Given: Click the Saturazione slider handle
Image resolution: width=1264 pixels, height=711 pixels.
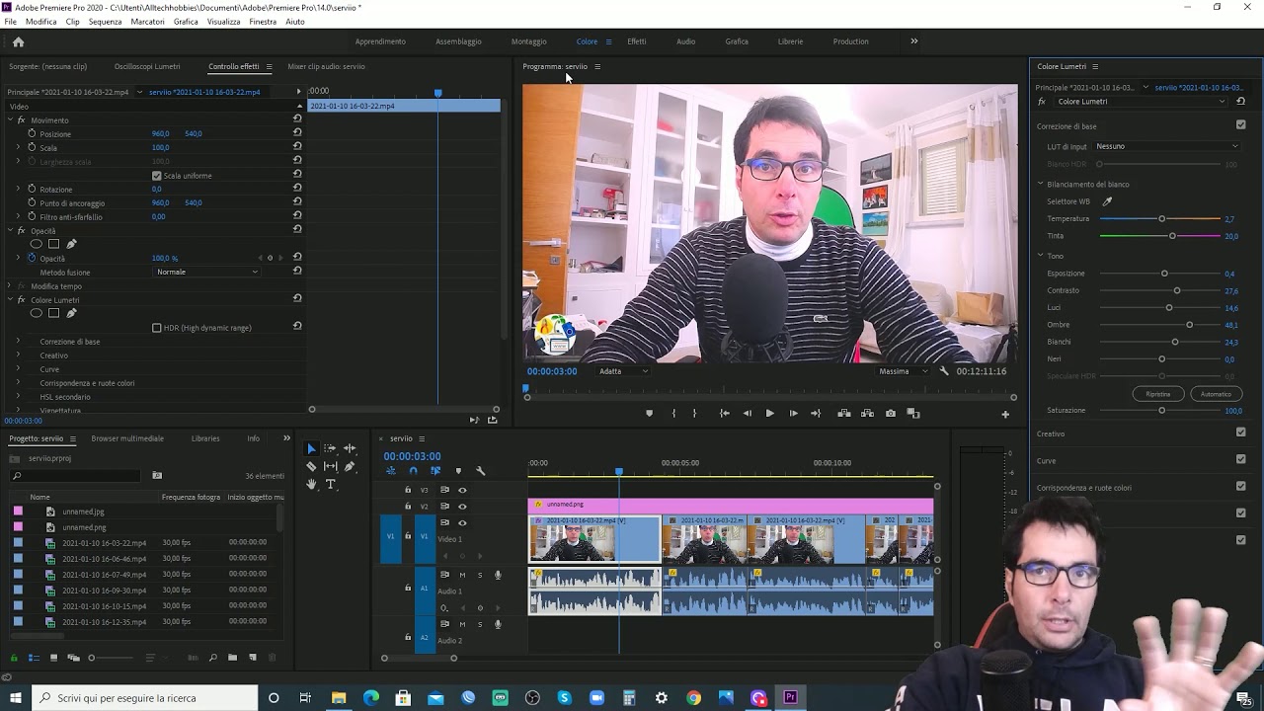Looking at the screenshot, I should coord(1161,410).
